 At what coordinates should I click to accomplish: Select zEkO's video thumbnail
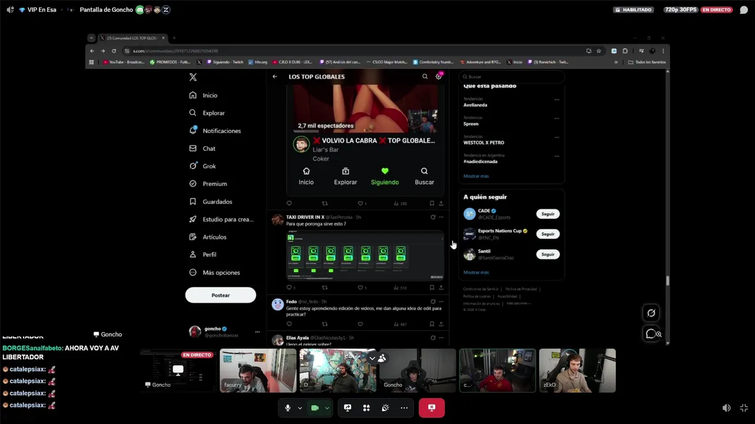(577, 370)
